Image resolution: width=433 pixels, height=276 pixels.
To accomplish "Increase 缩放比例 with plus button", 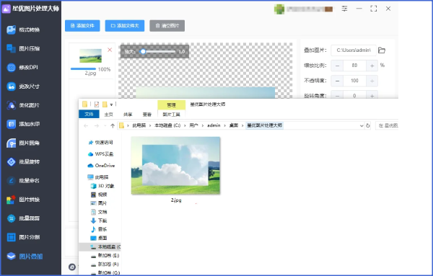I will (x=372, y=66).
